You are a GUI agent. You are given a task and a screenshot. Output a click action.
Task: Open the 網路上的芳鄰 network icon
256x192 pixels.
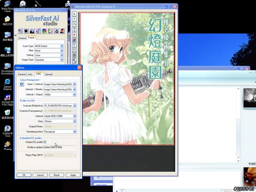tap(7, 52)
